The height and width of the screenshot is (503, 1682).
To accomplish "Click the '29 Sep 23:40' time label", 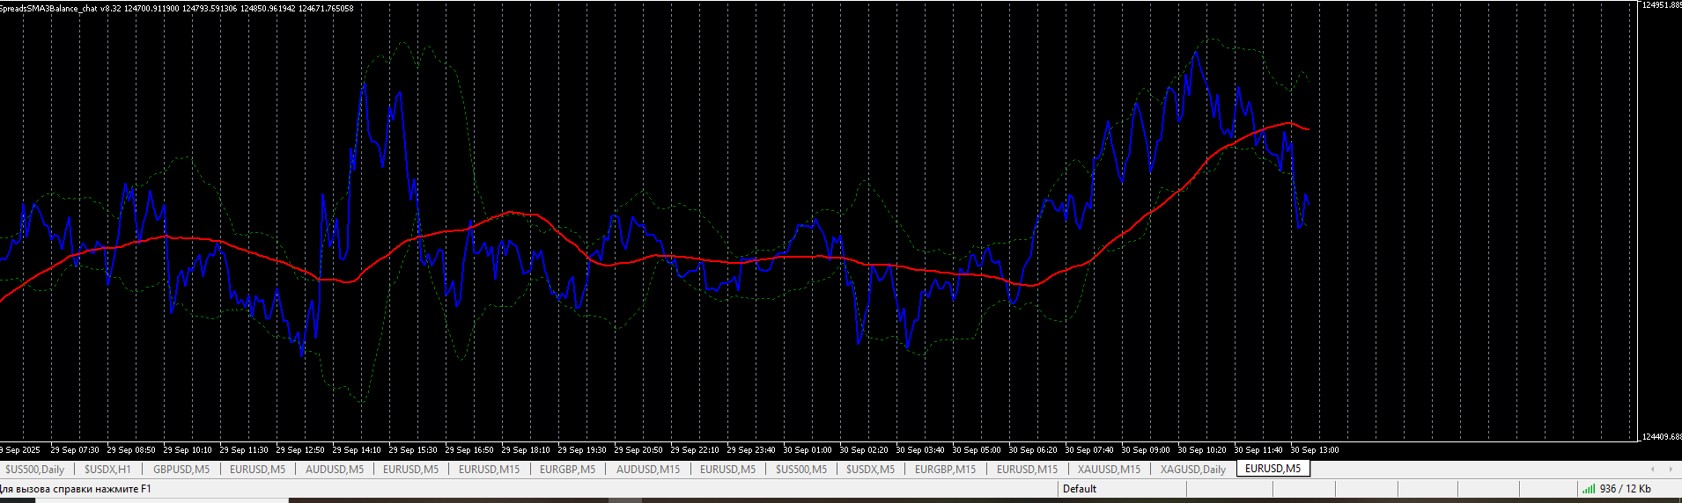I will [x=751, y=450].
